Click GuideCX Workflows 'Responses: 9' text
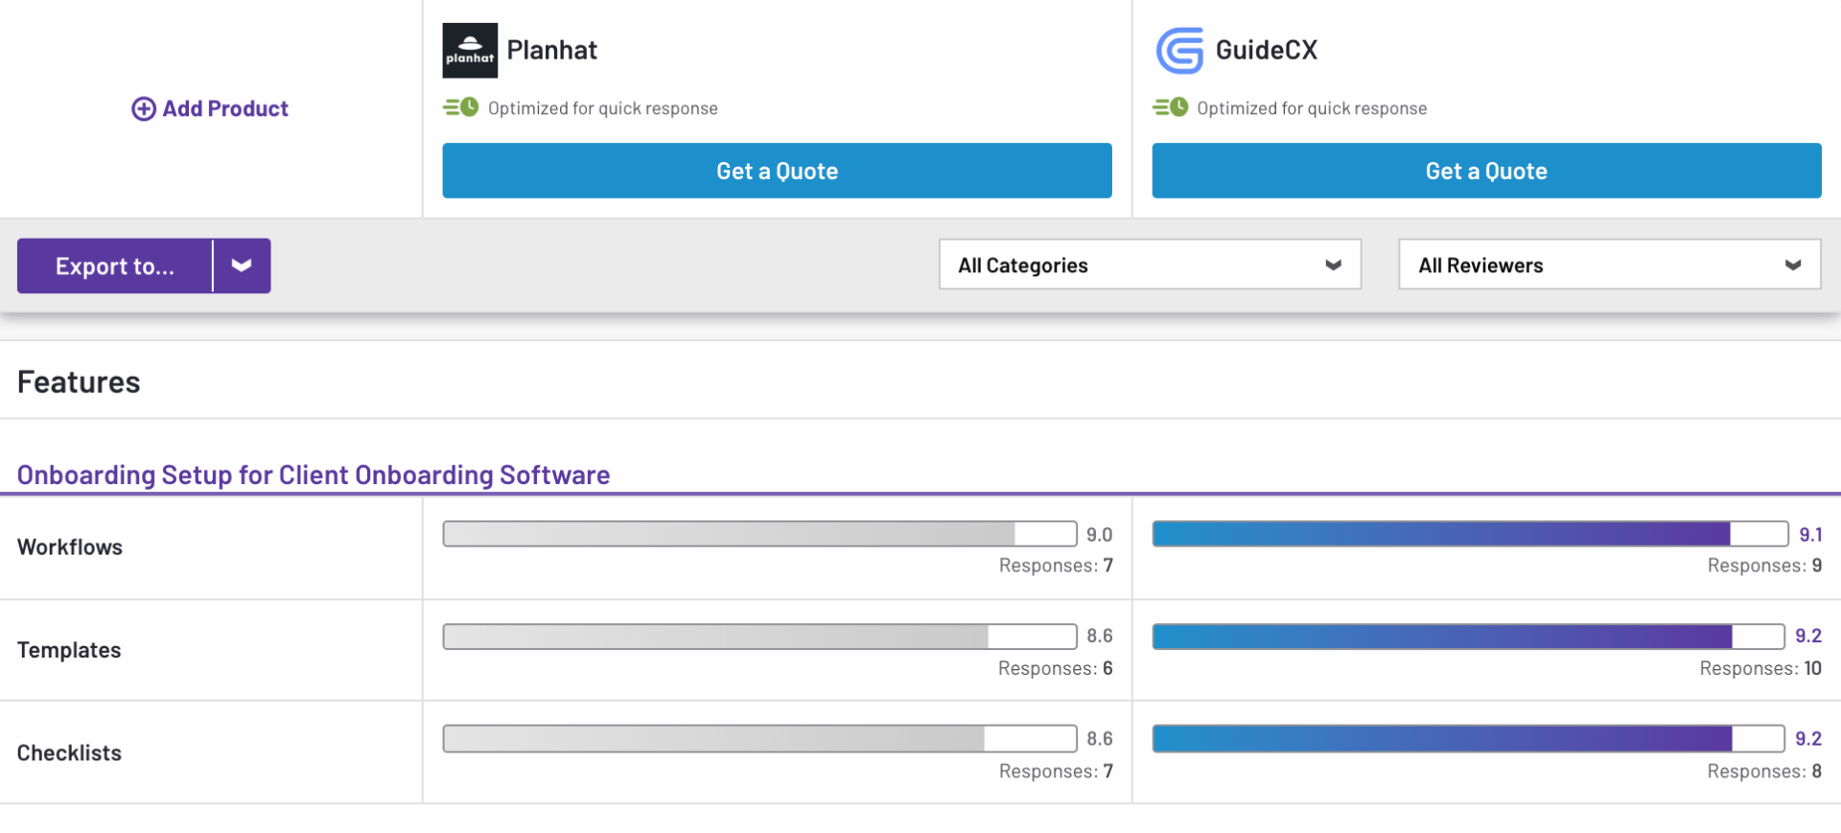 [x=1764, y=566]
